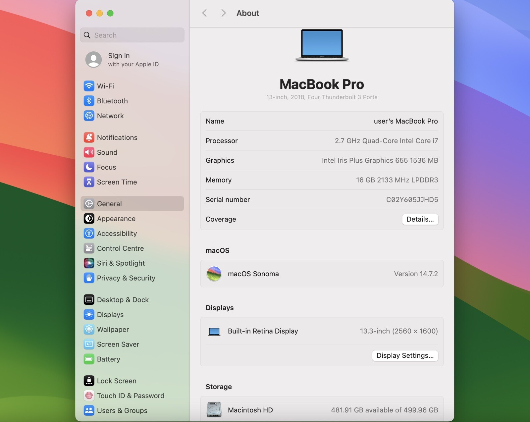Go forward using the right chevron
The image size is (530, 422).
coord(224,13)
